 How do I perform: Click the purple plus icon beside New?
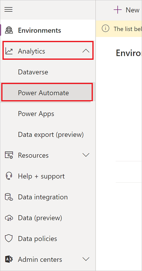click(x=118, y=10)
